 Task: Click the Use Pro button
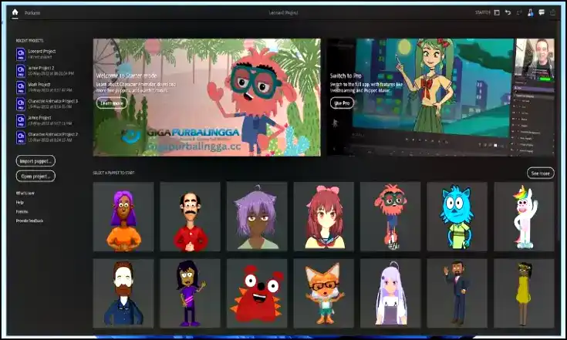click(342, 103)
